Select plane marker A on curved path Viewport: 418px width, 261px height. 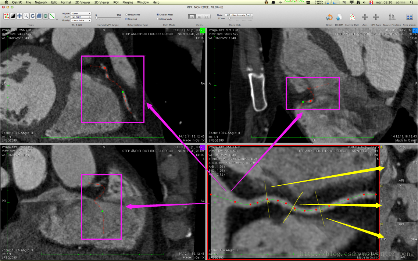269,202
